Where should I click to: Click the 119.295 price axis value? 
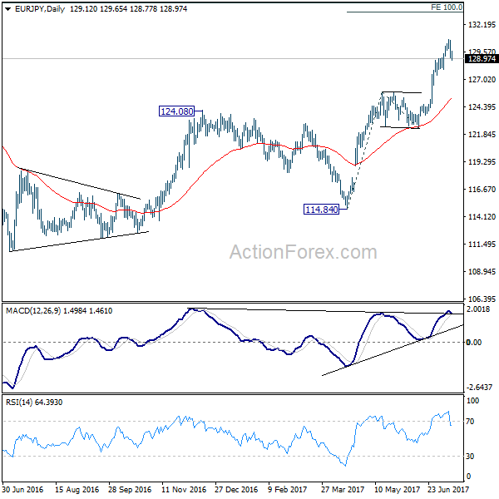pos(482,162)
